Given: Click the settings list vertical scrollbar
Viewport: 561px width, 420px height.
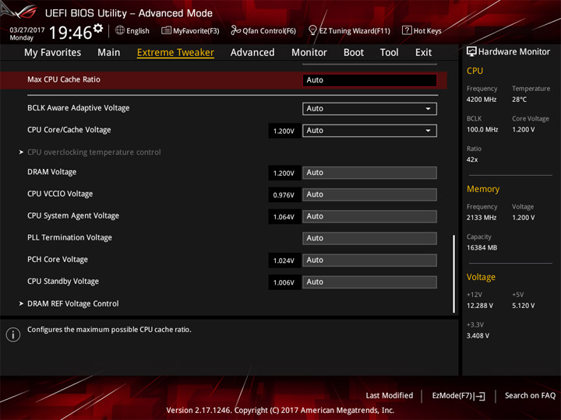Looking at the screenshot, I should click(x=454, y=274).
